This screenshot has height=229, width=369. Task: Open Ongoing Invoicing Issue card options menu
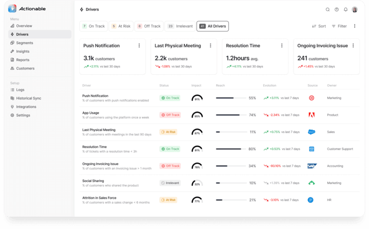pyautogui.click(x=353, y=46)
